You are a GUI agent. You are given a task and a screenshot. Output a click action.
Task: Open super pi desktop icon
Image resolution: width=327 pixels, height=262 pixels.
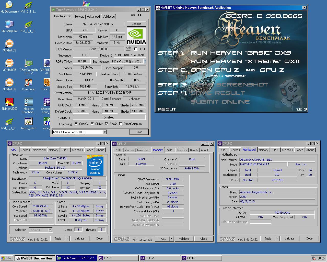click(x=46, y=124)
